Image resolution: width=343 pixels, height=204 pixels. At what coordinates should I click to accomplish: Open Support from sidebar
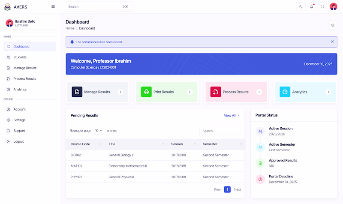click(30, 131)
